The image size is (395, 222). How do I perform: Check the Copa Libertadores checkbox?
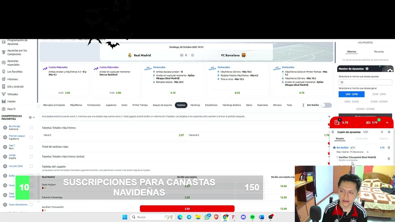click(x=31, y=204)
